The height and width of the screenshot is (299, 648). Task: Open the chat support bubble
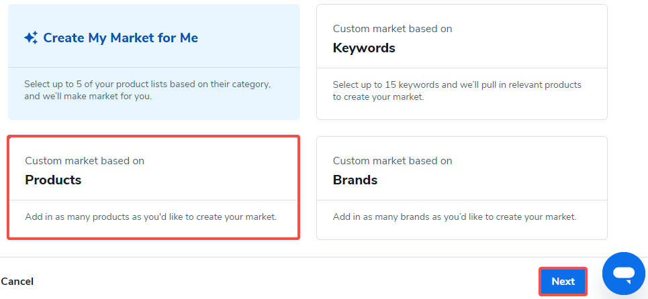[x=623, y=274]
